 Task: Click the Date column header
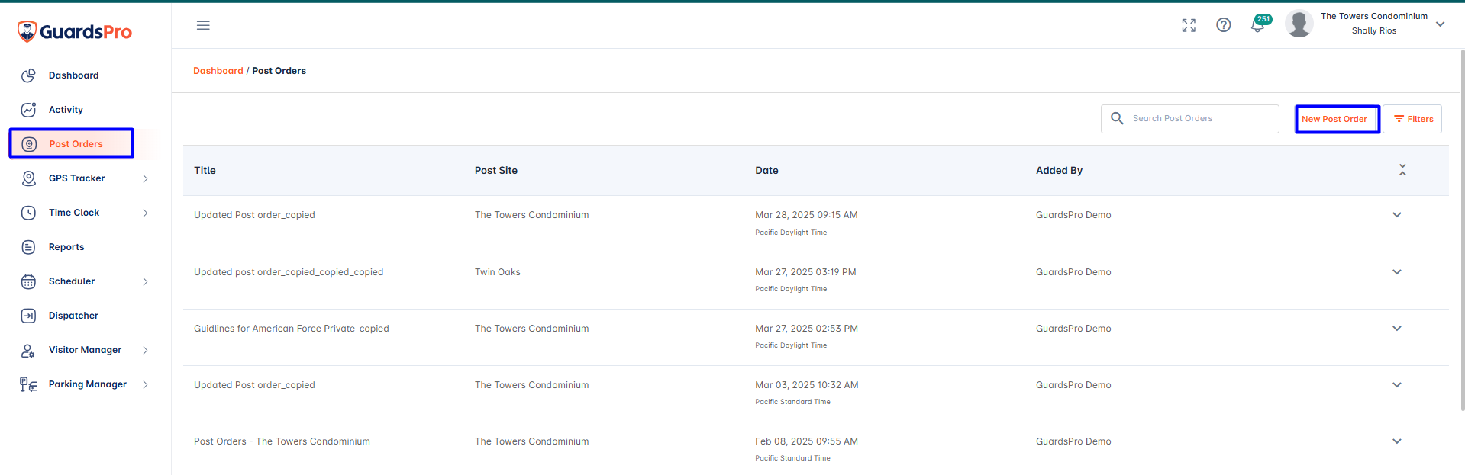766,171
